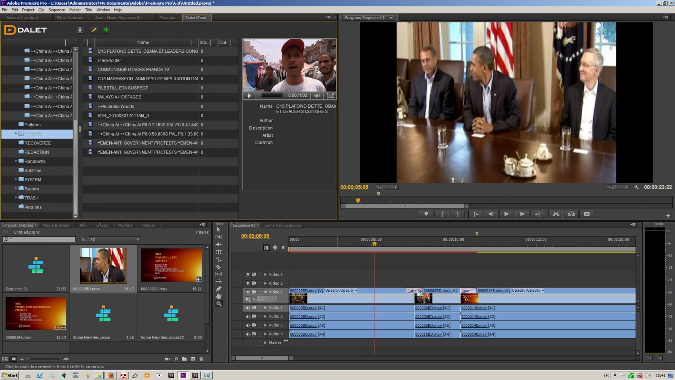Click the Export Frame camera icon
The width and height of the screenshot is (675, 380).
(586, 214)
